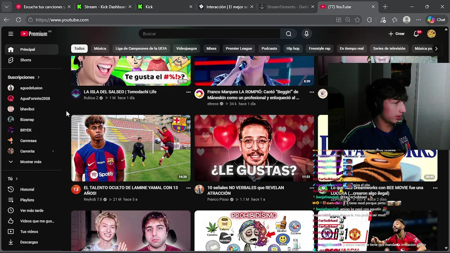Open Bizarrap channel subscription
Viewport: 450px width, 253px height.
point(32,120)
